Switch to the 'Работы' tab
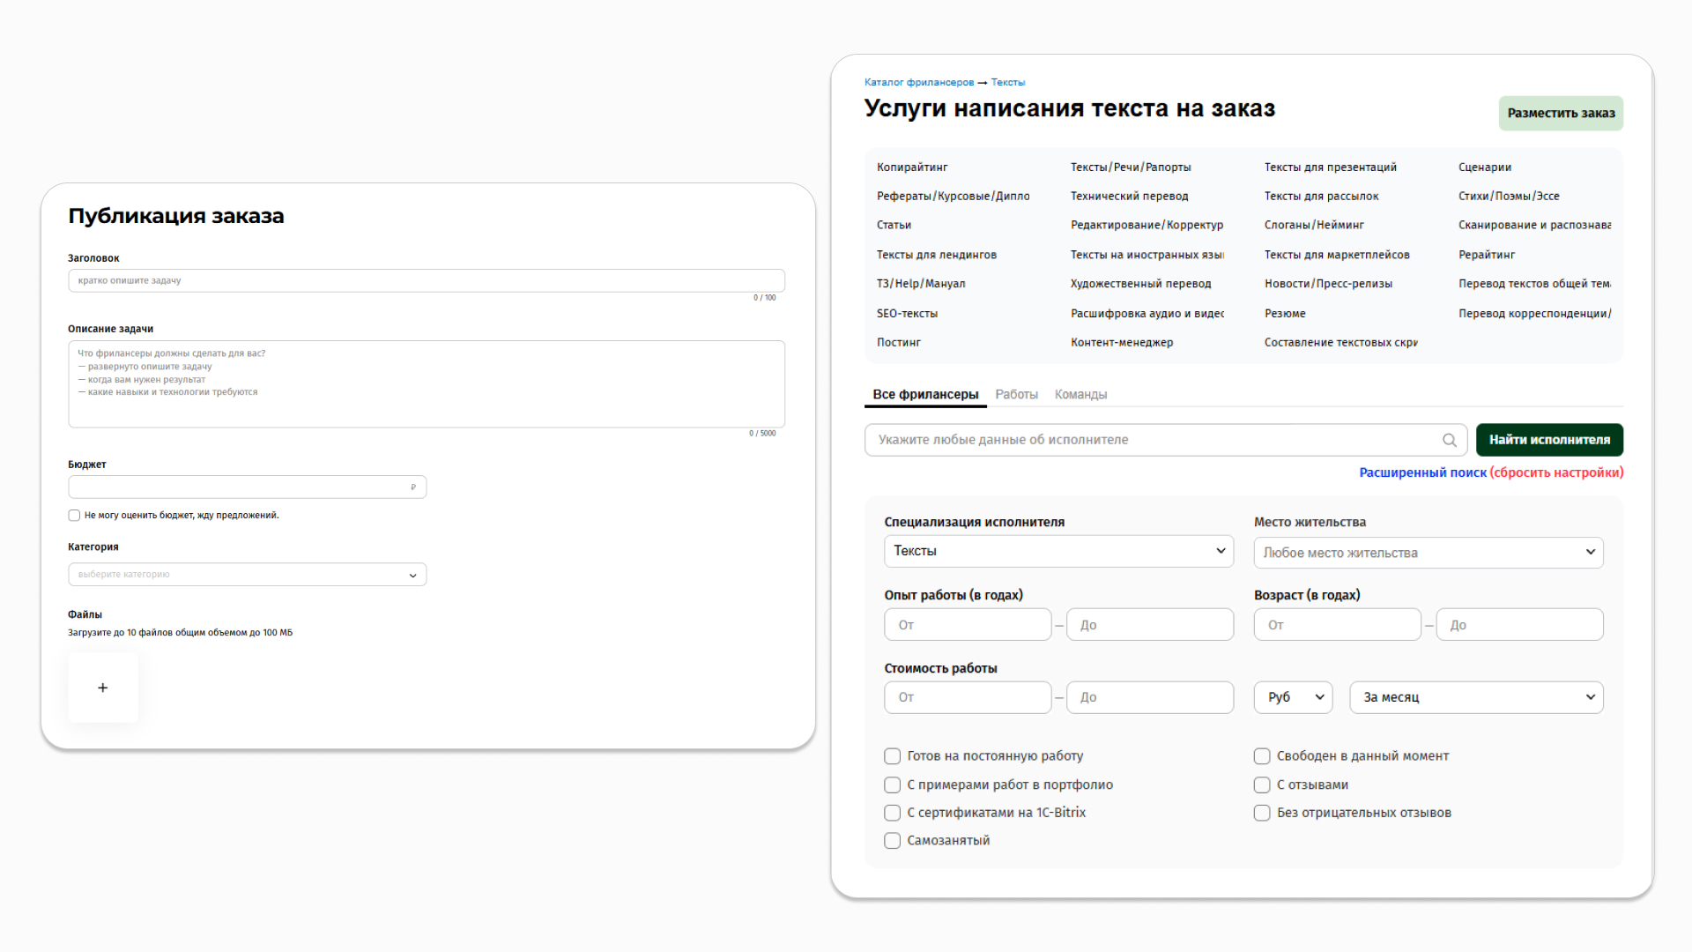The image size is (1692, 952). (1016, 395)
